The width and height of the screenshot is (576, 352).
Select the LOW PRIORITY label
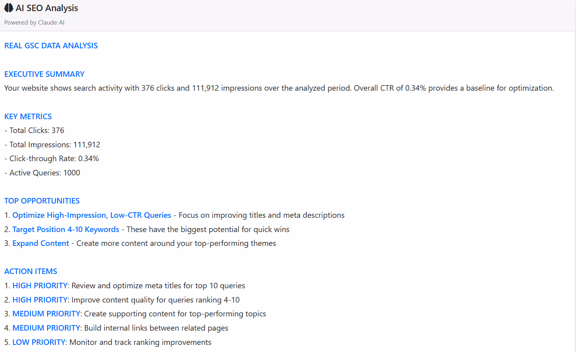pyautogui.click(x=38, y=342)
